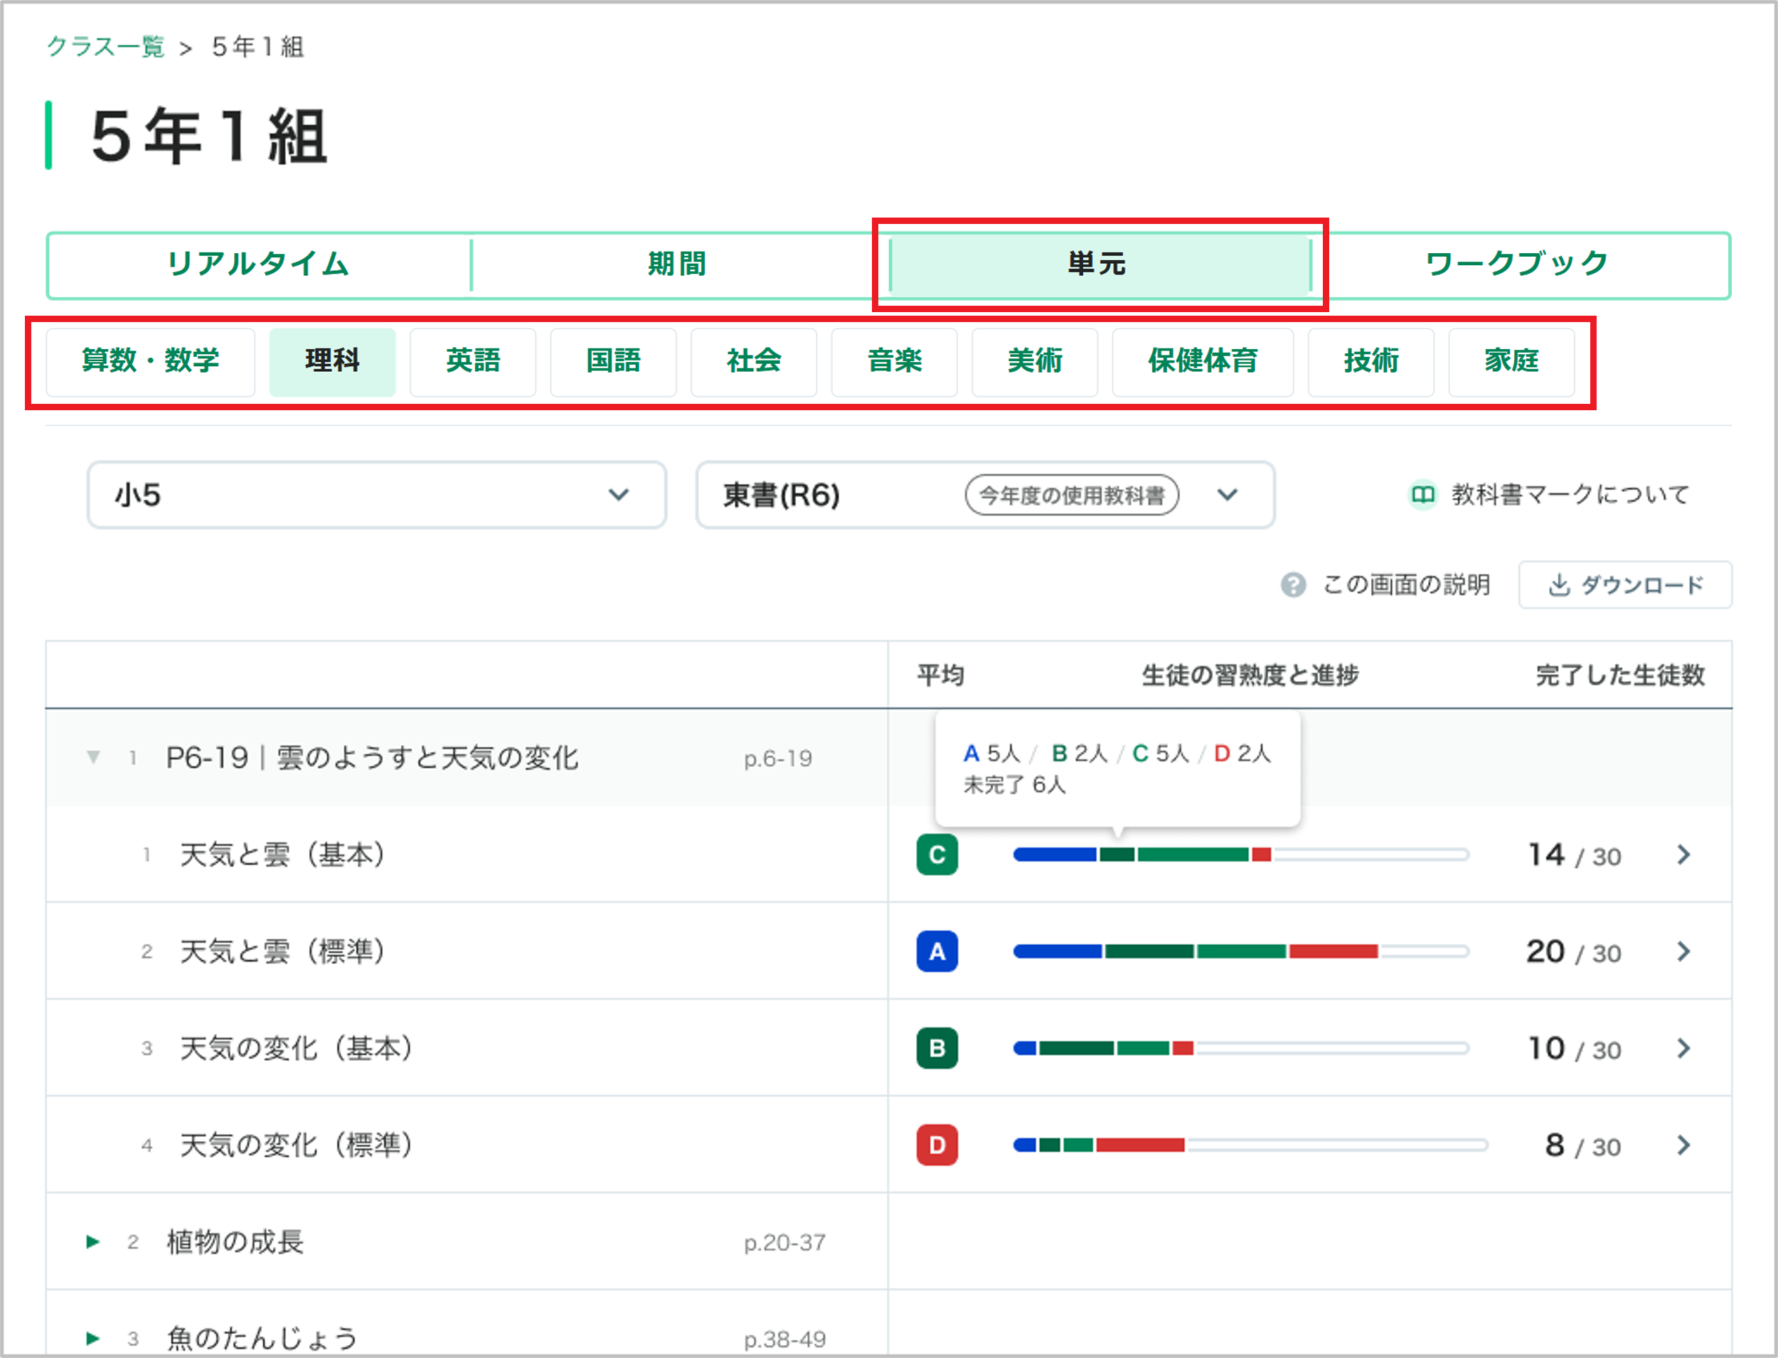1778x1358 pixels.
Task: Click the 天気の変化(基本) row title
Action: tap(297, 1049)
